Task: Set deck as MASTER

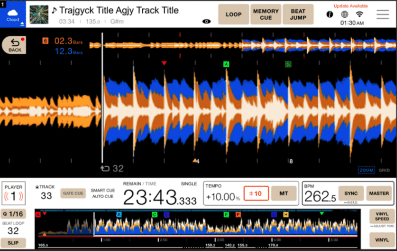Action: 379,193
